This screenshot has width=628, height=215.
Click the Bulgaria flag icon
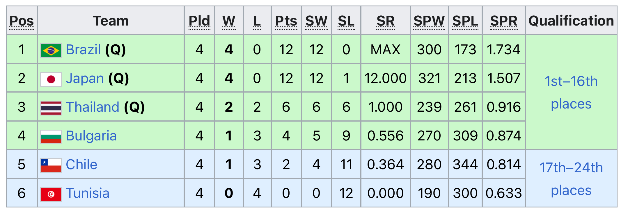pyautogui.click(x=51, y=137)
